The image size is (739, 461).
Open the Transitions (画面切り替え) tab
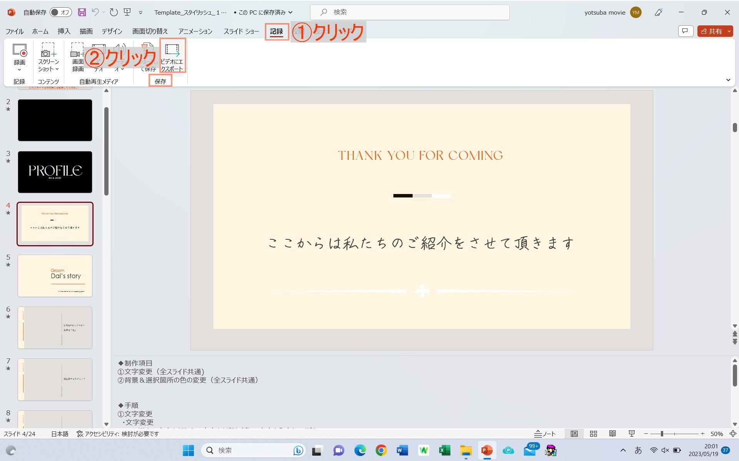coord(150,32)
